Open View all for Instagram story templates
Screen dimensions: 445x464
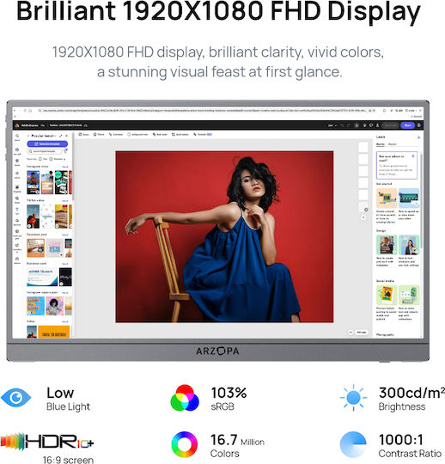point(64,167)
